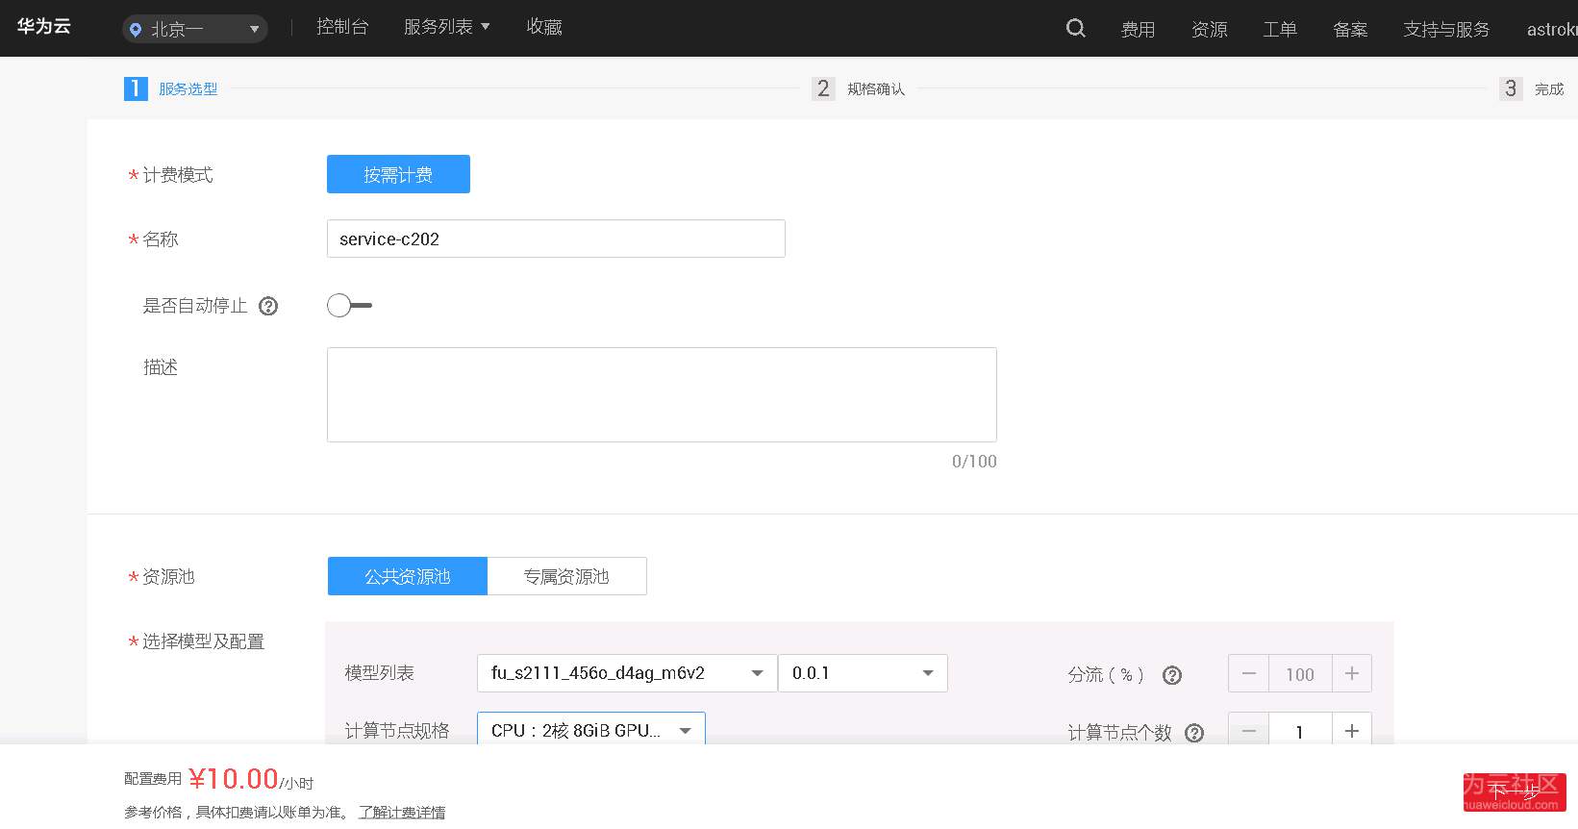Open the 北京一 region dropdown

click(194, 30)
